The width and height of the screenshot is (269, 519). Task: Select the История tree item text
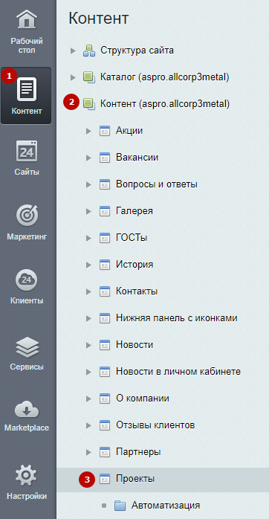point(134,265)
